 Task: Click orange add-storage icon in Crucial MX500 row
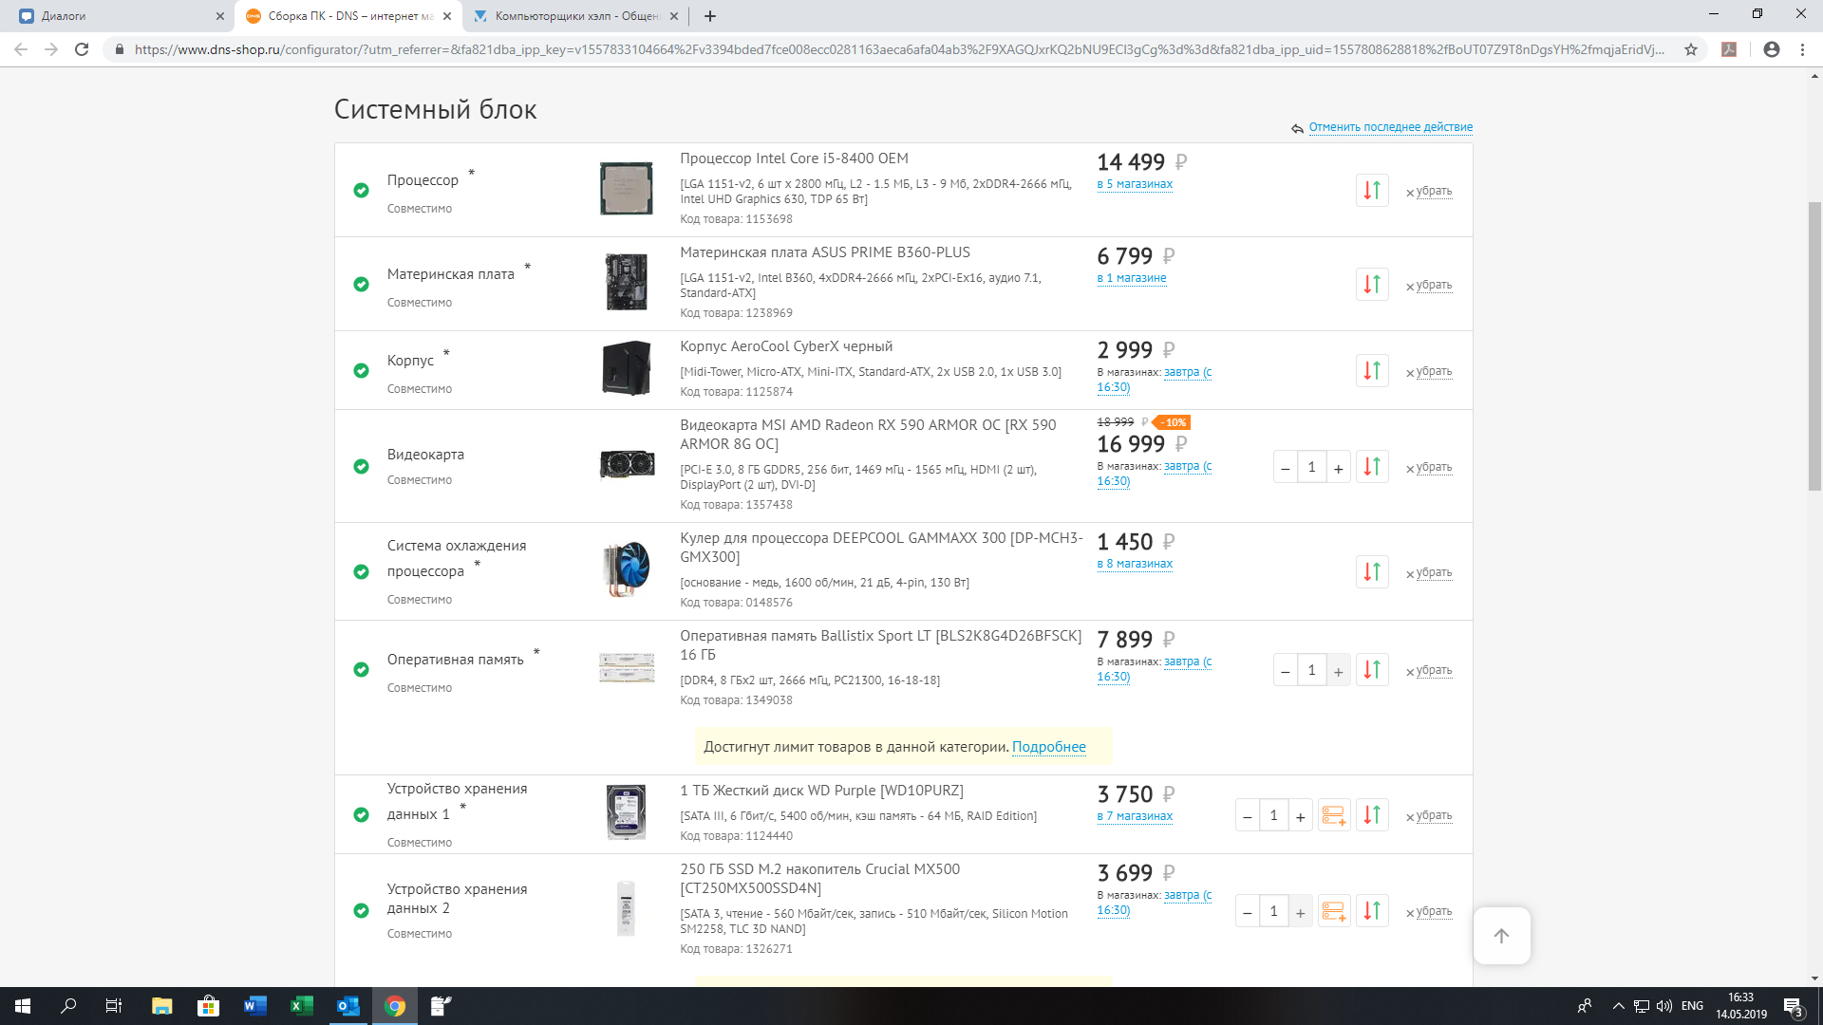1334,910
